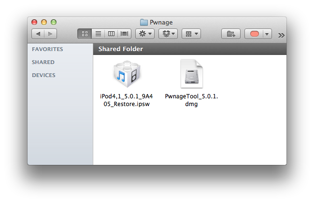Open the iPod4,1 Restore.ipsw file icon
Image resolution: width=314 pixels, height=203 pixels.
pos(126,74)
